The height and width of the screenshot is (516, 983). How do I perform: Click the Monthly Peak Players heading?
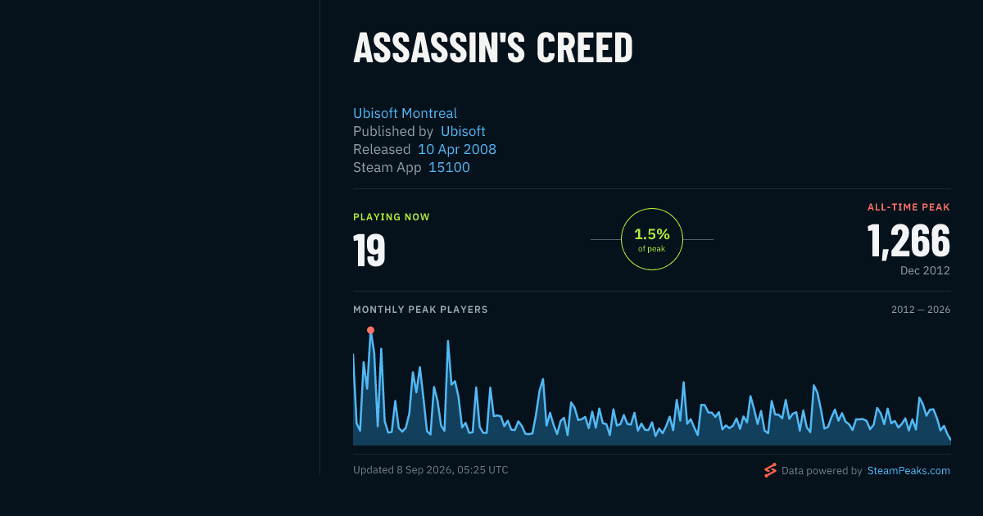(420, 310)
